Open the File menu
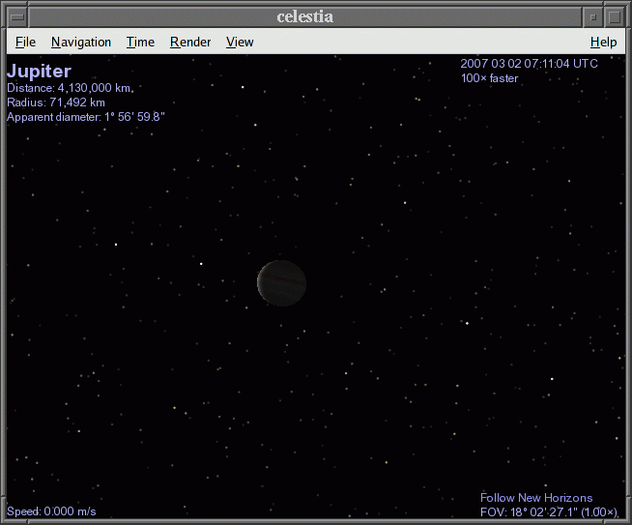632x525 pixels. click(25, 42)
